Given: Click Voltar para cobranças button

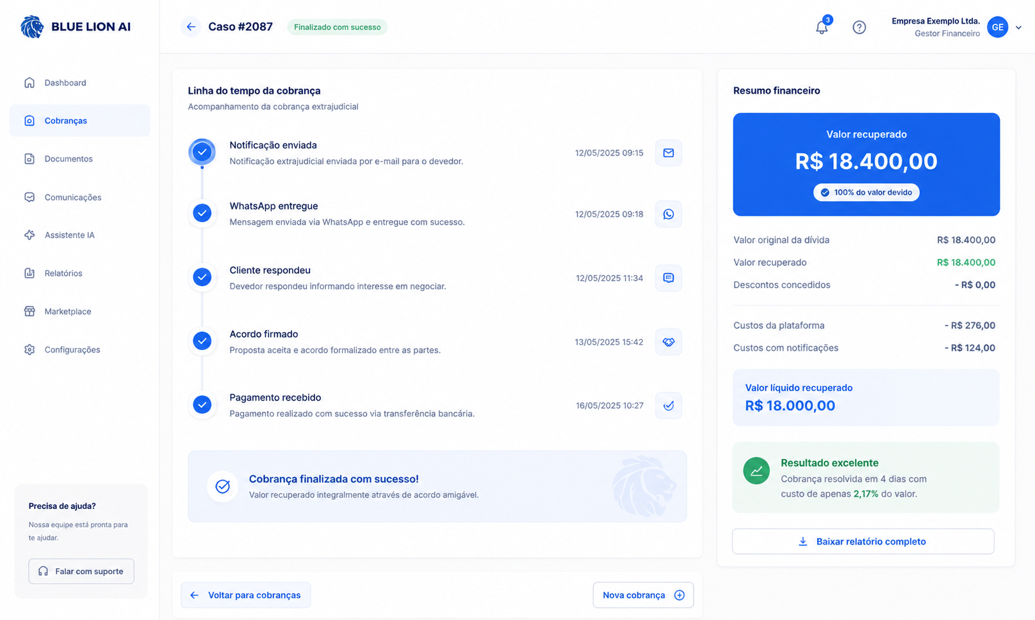Looking at the screenshot, I should (x=245, y=595).
